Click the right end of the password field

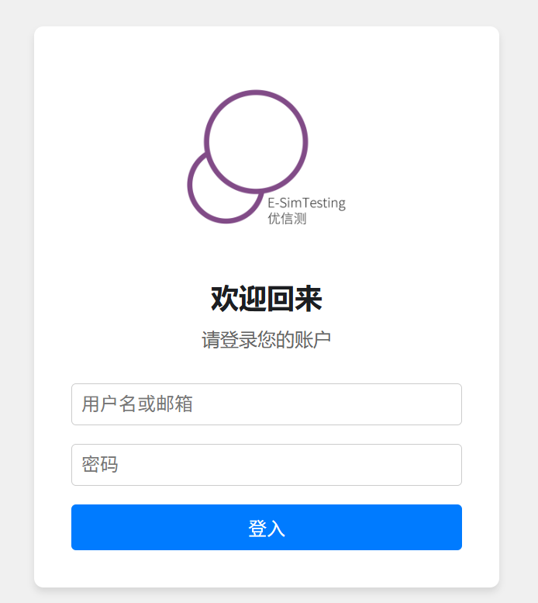(x=450, y=465)
